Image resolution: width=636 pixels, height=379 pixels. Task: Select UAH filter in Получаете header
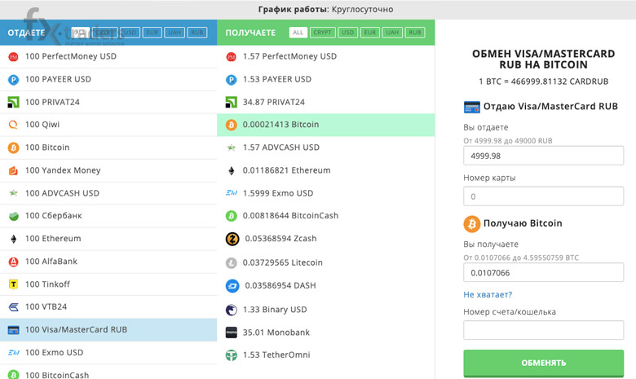click(x=392, y=33)
